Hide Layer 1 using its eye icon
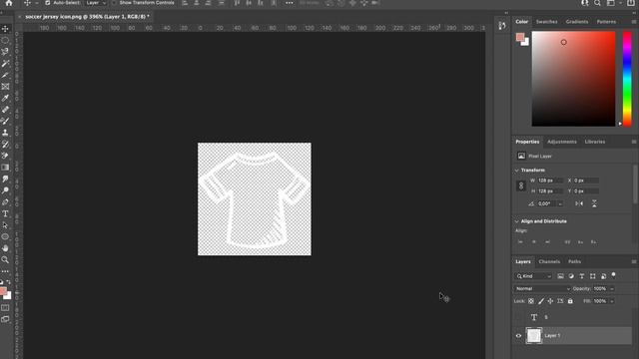The width and height of the screenshot is (639, 359). (518, 336)
